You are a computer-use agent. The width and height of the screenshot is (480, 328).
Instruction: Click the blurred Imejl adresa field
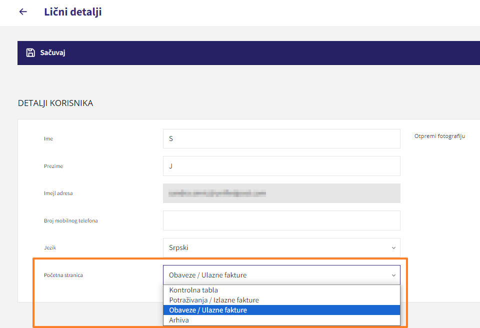[281, 193]
